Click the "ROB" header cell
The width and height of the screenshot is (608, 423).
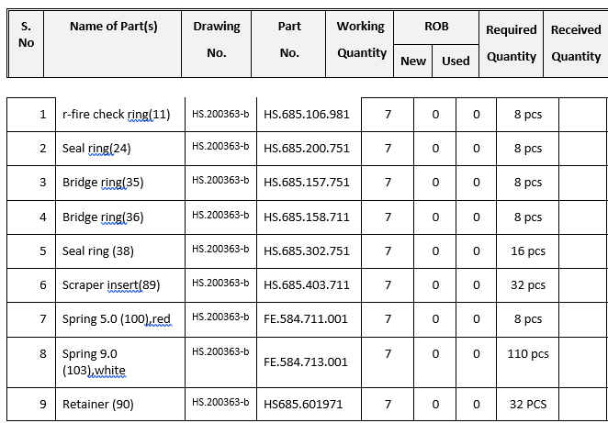[x=436, y=28]
